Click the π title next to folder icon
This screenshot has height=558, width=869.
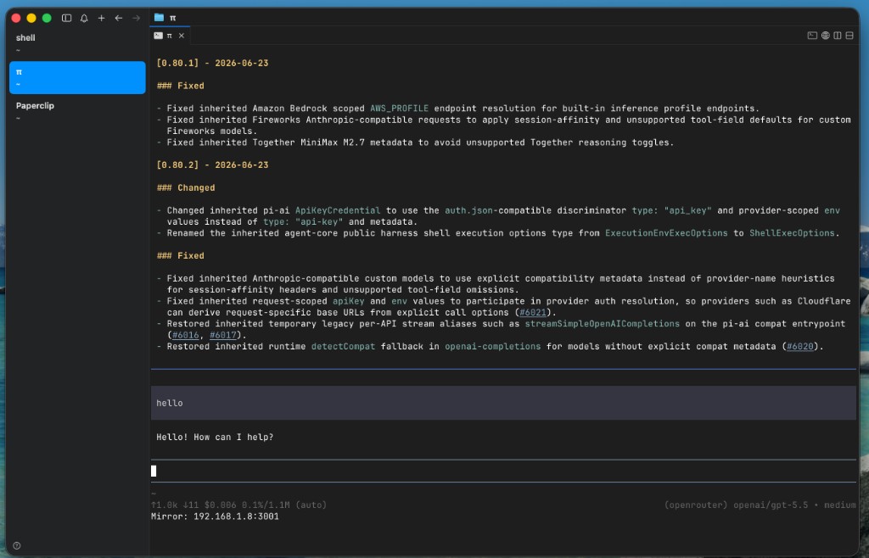coord(172,18)
